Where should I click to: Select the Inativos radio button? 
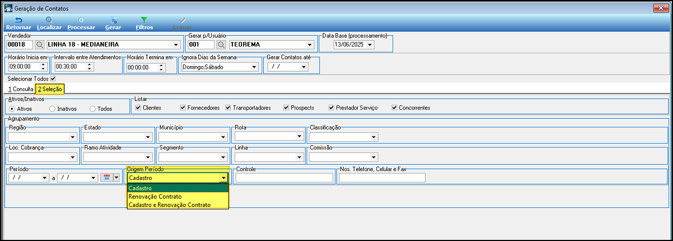(52, 109)
